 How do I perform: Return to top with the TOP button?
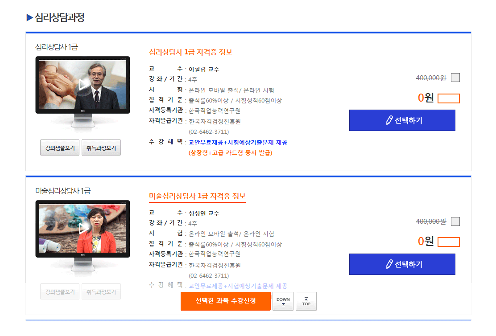pos(306,301)
